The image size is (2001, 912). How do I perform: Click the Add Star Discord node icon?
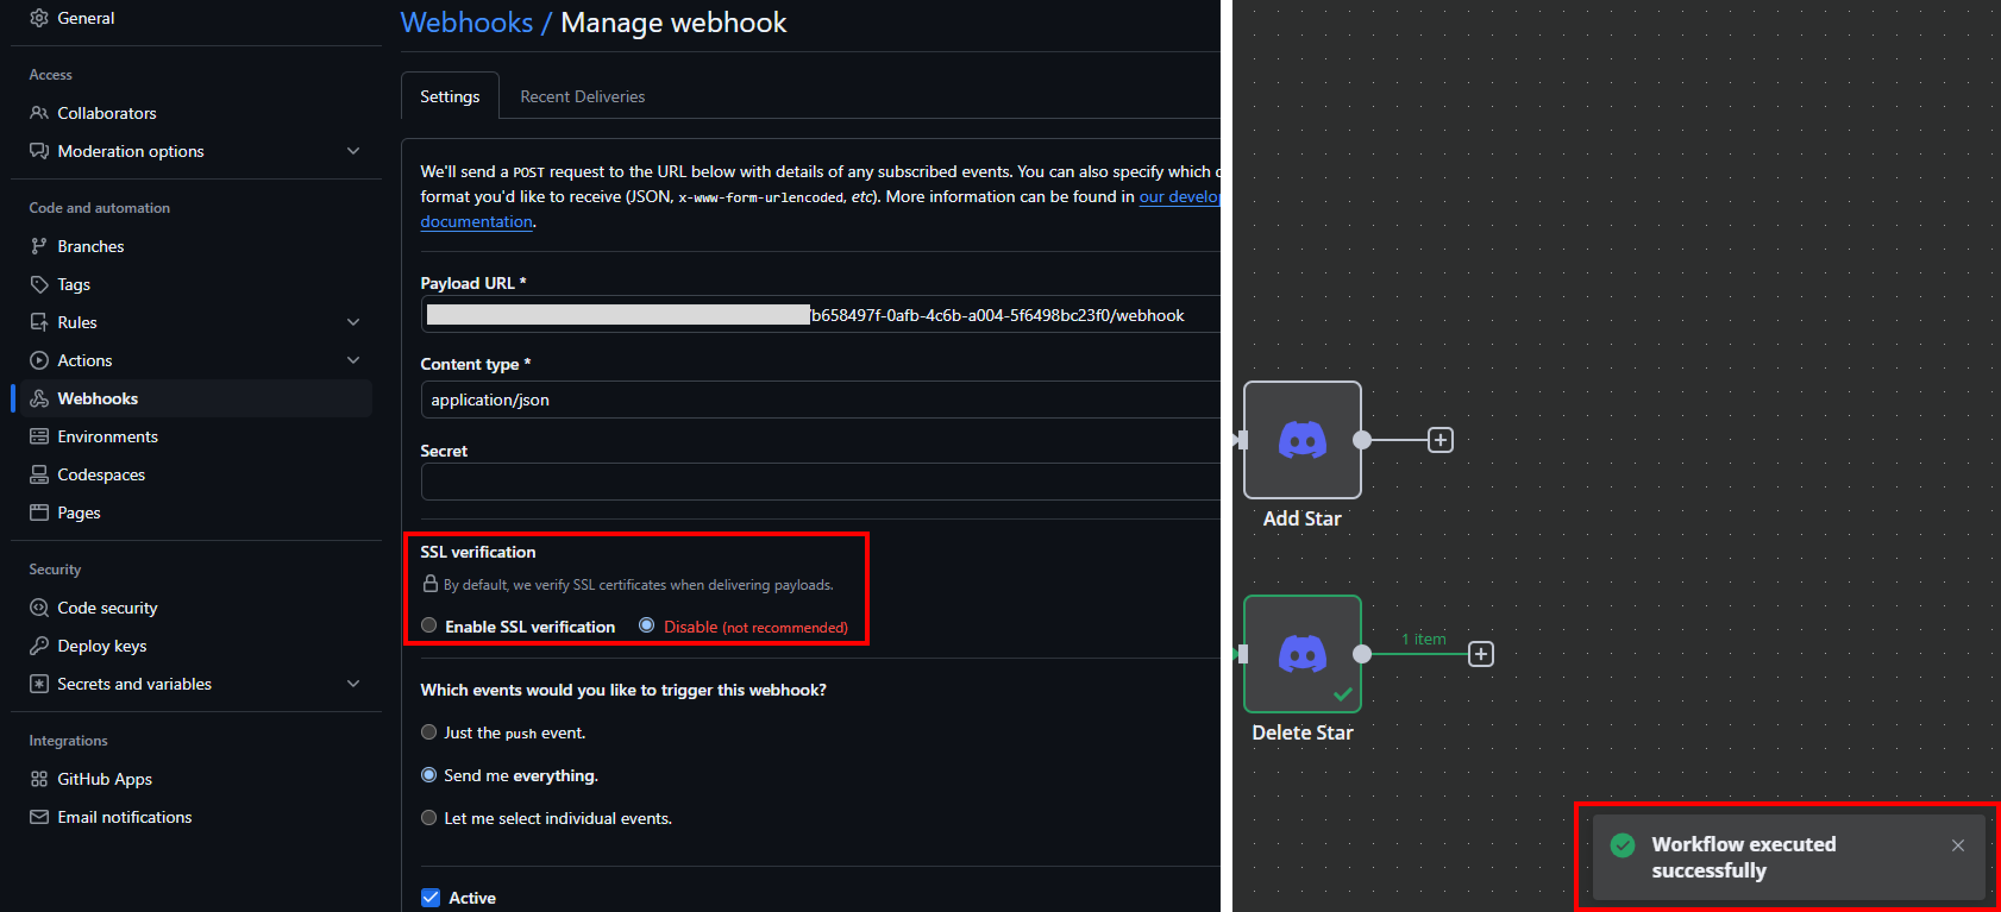[x=1302, y=440]
